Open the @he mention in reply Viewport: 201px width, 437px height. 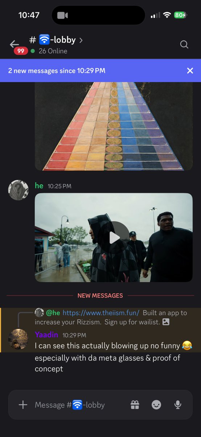[53, 312]
